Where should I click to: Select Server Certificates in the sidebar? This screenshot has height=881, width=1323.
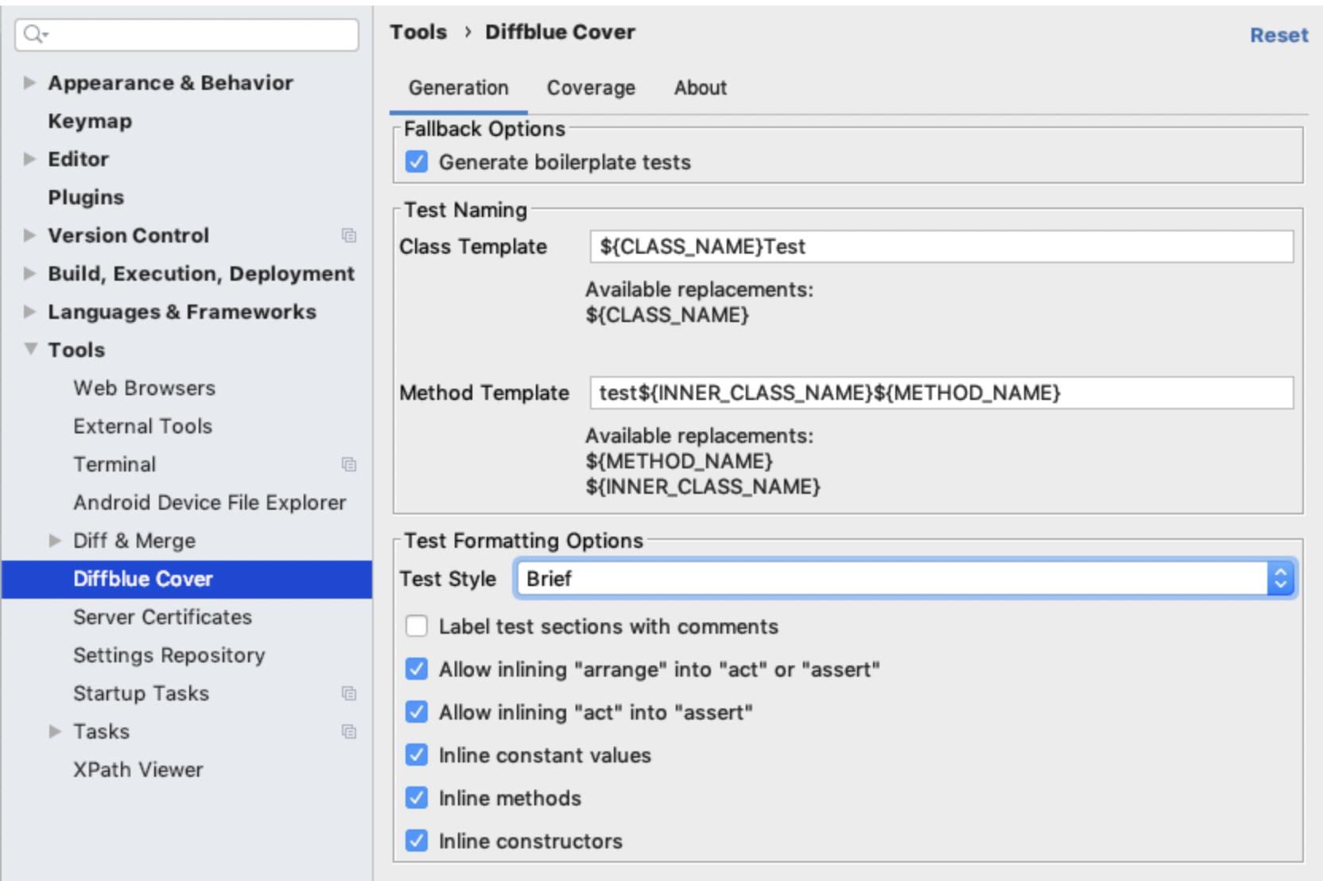tap(162, 617)
